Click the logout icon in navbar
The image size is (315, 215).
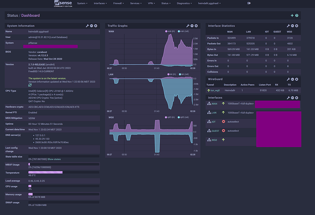(249, 3)
